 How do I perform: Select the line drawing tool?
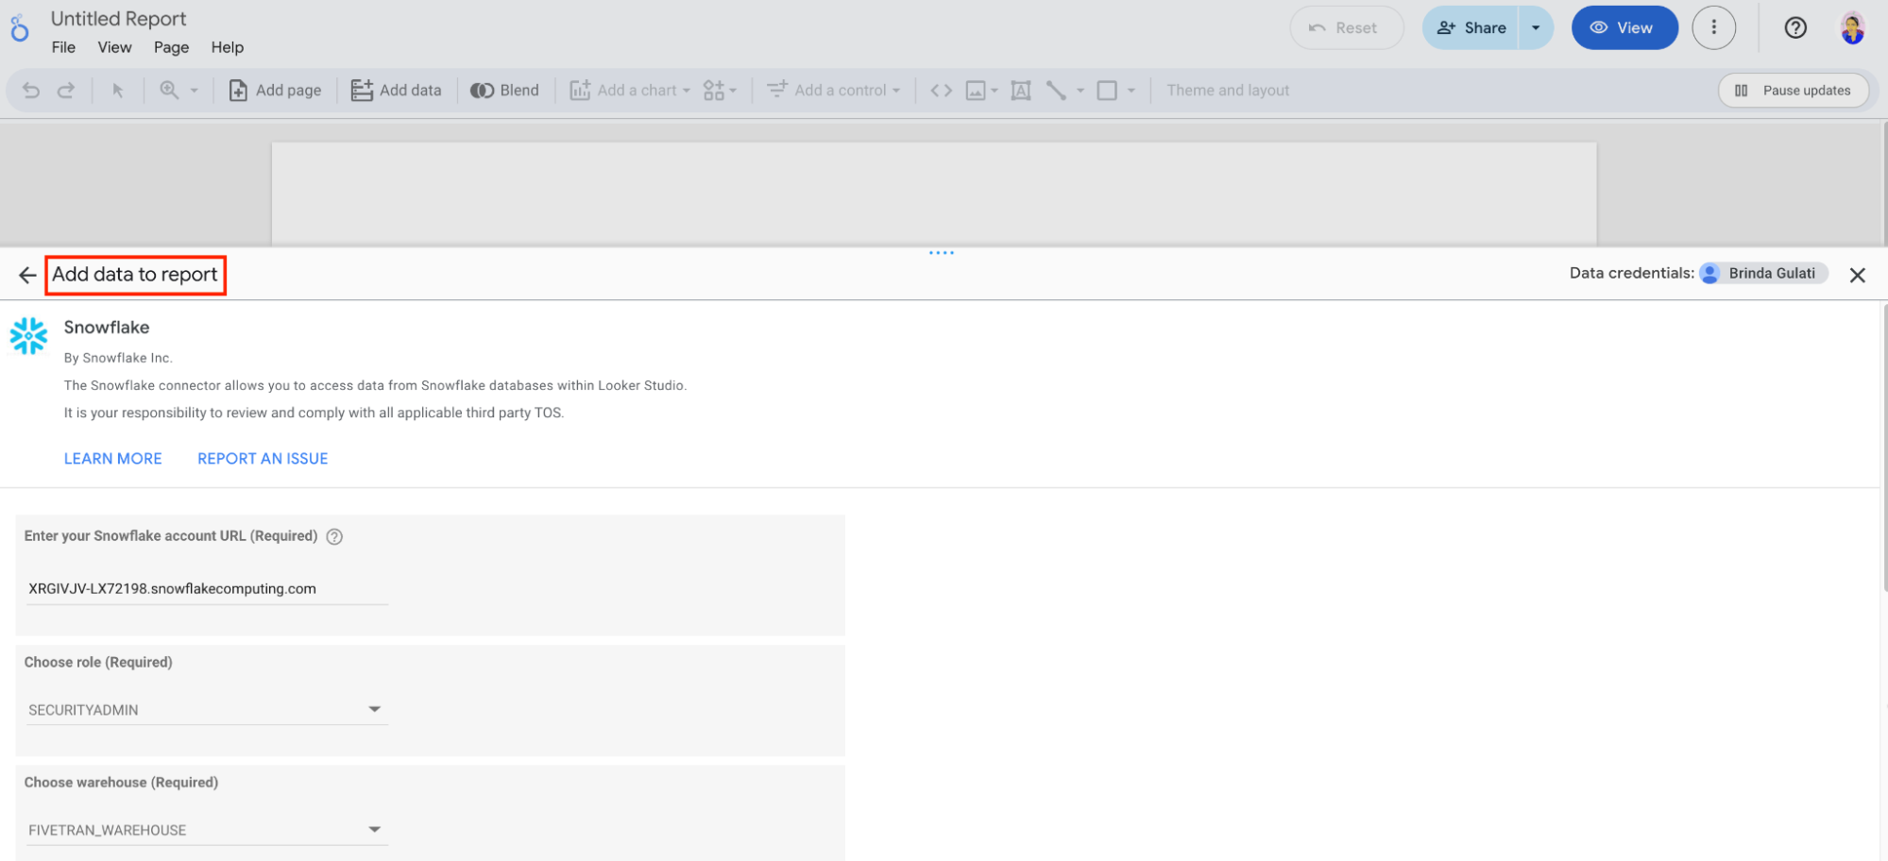(1056, 91)
